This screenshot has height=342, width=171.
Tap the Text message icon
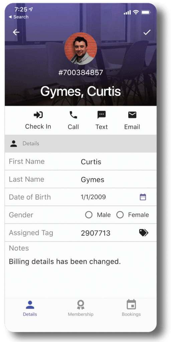tap(102, 115)
